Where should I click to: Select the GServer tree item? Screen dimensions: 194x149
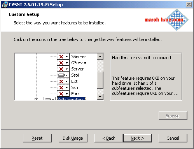click(79, 63)
